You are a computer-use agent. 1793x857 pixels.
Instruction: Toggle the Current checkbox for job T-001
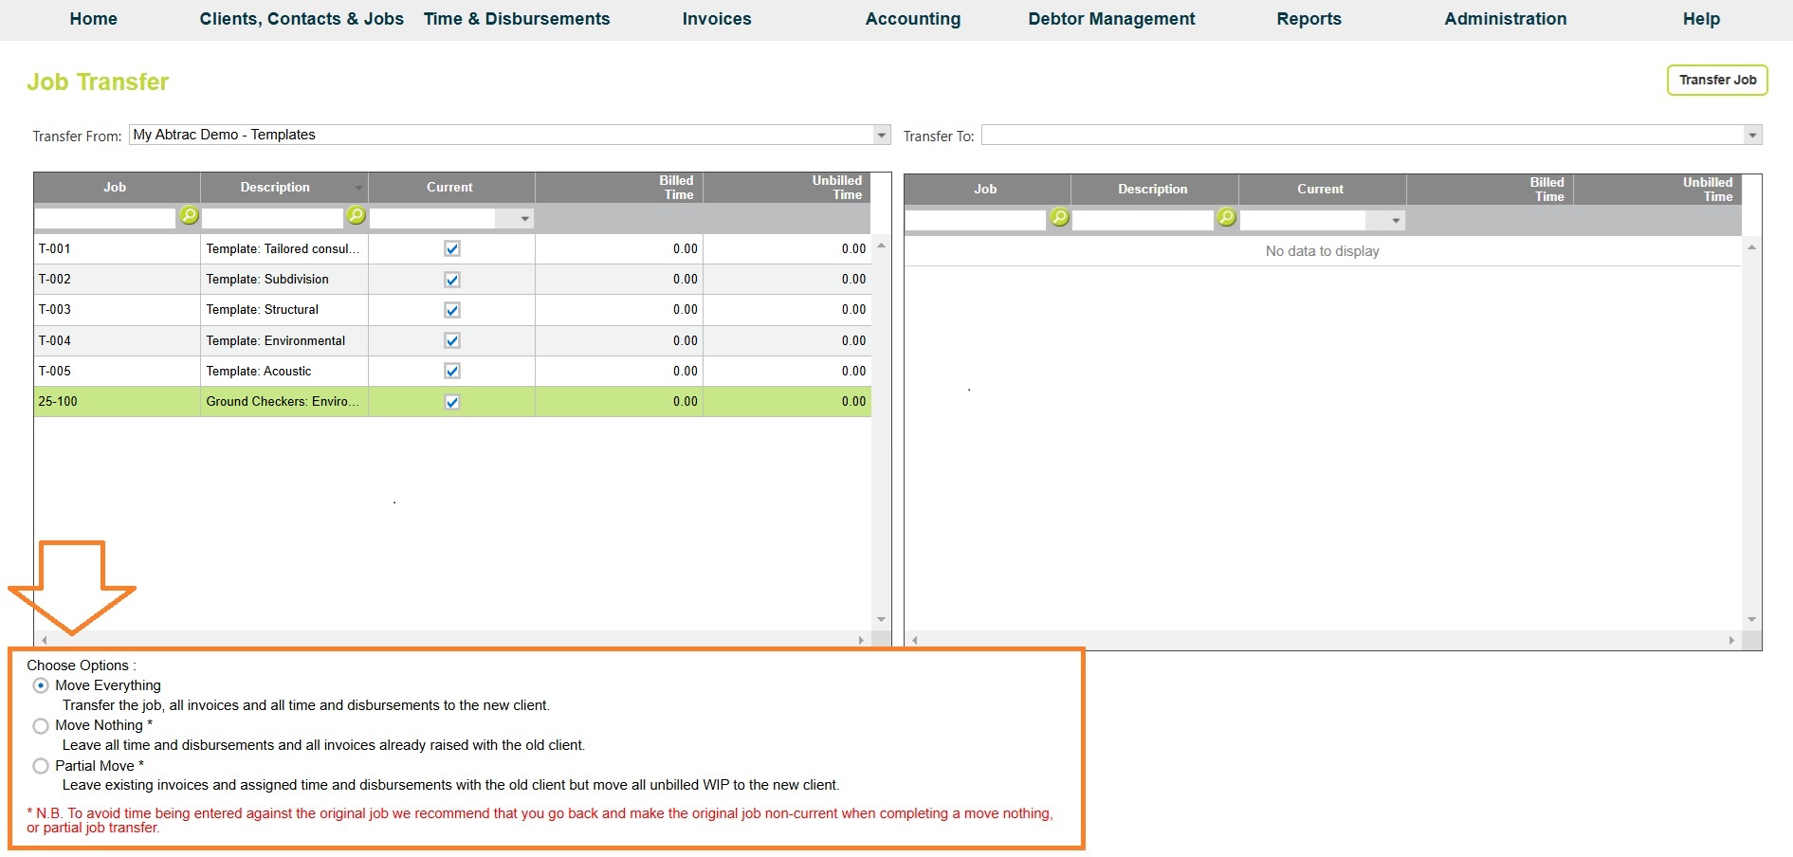pyautogui.click(x=452, y=248)
